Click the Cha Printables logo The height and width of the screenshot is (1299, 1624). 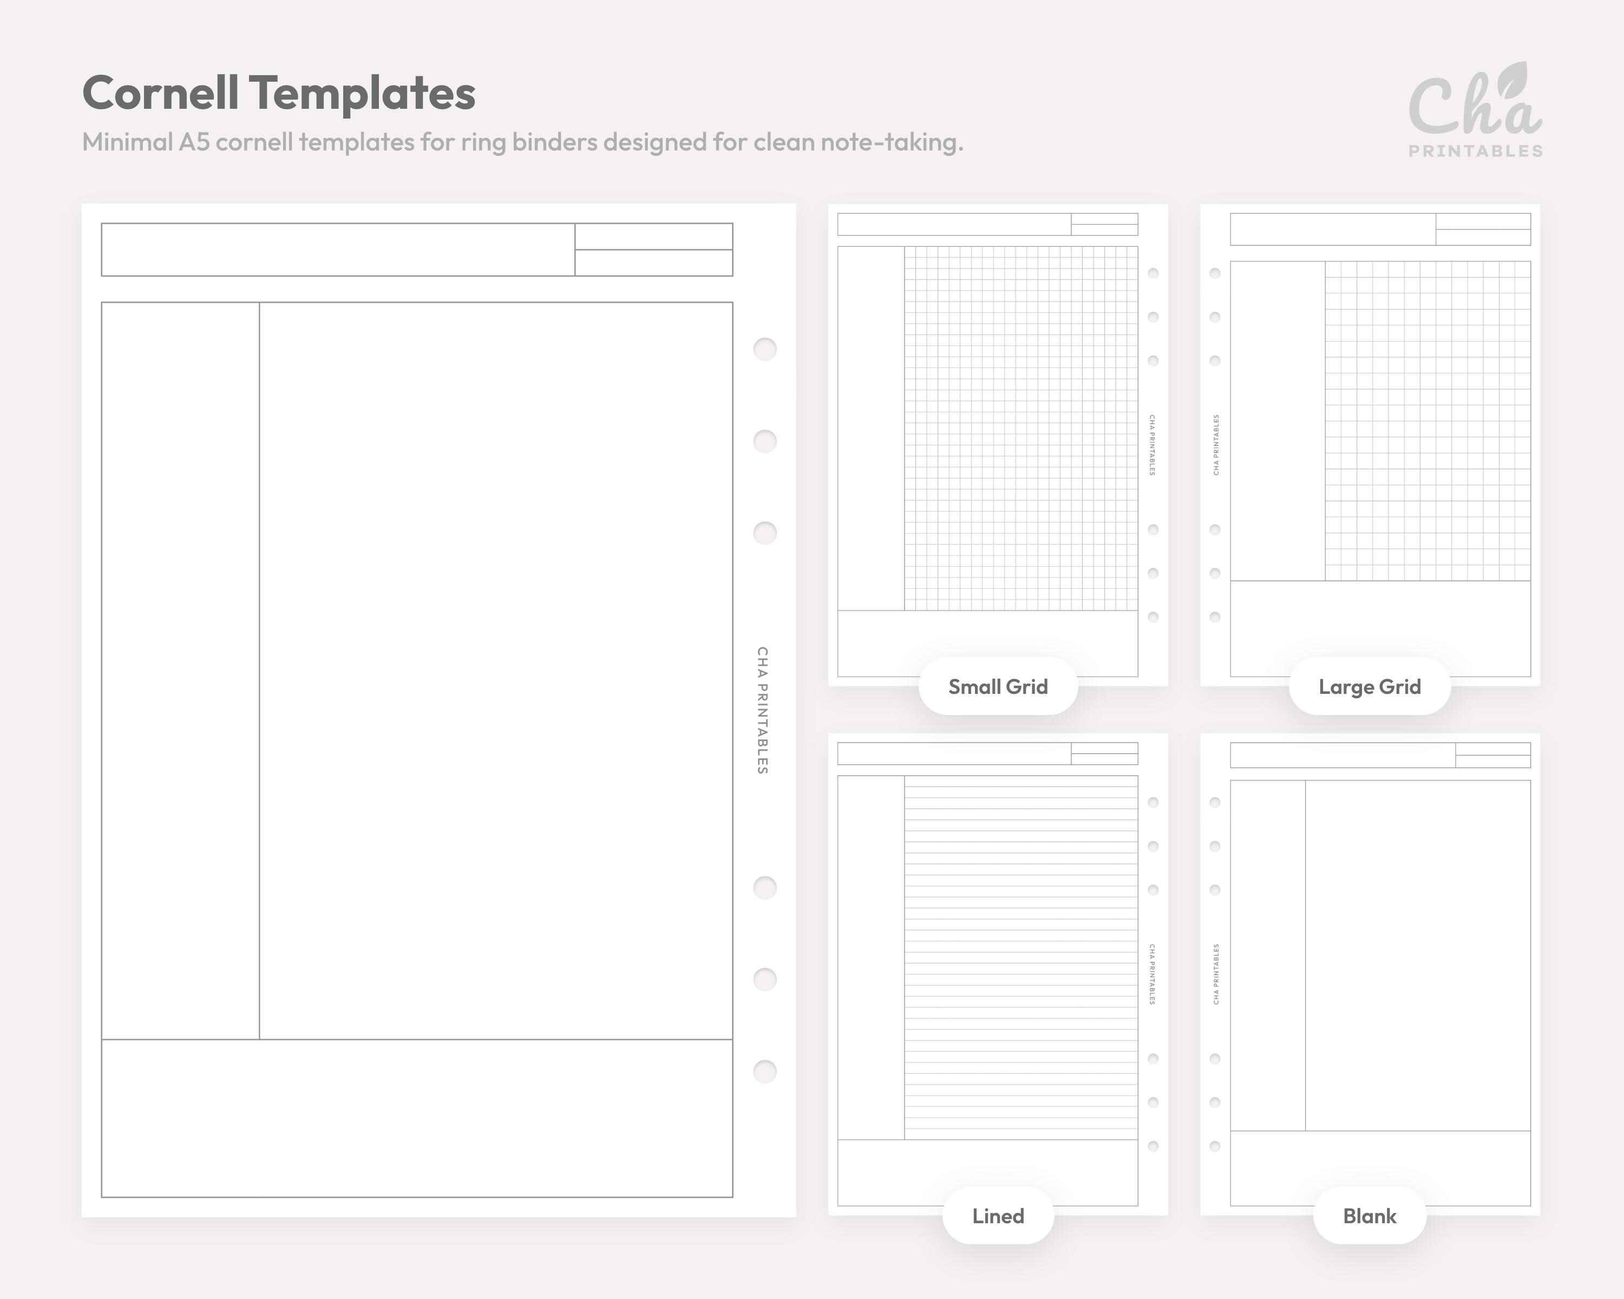pos(1476,110)
